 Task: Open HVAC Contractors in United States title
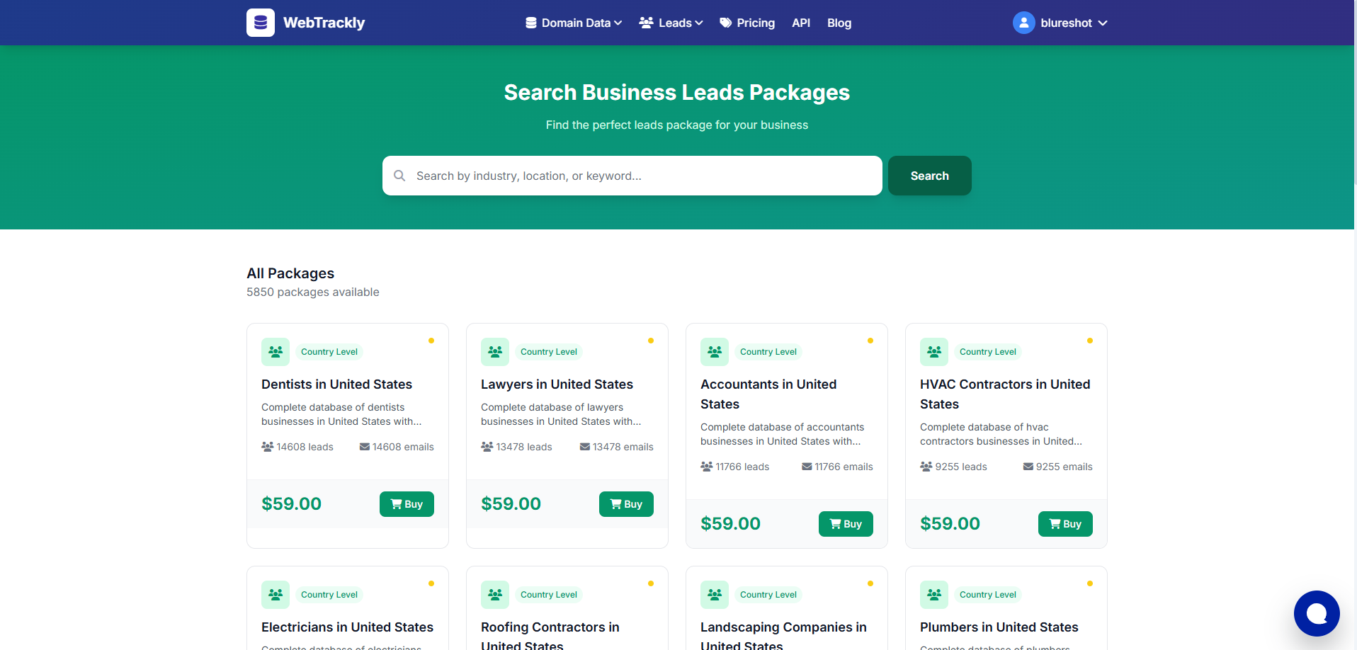pyautogui.click(x=1005, y=394)
